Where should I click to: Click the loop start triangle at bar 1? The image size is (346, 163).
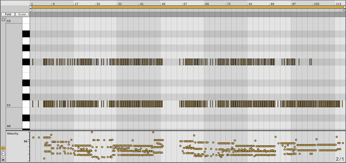(x=31, y=7)
